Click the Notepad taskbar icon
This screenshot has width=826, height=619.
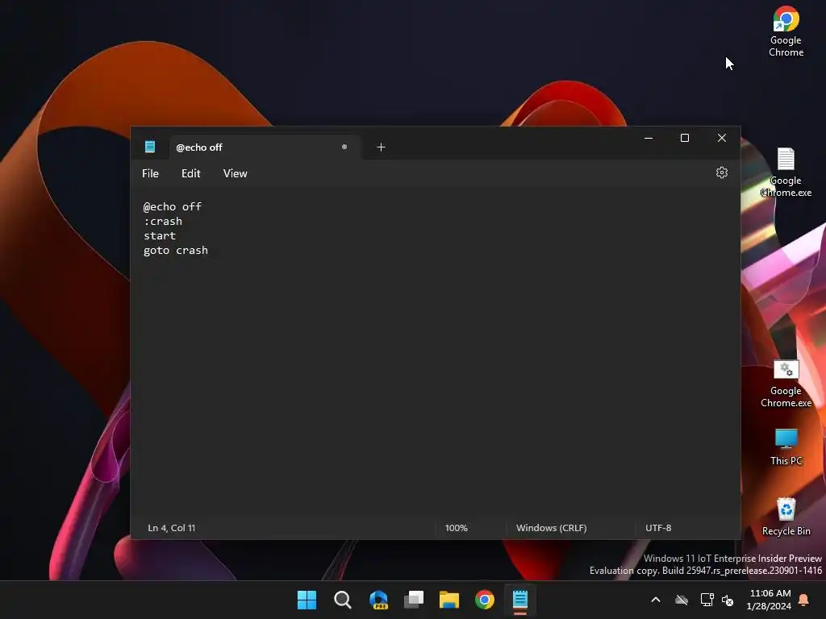pyautogui.click(x=520, y=600)
